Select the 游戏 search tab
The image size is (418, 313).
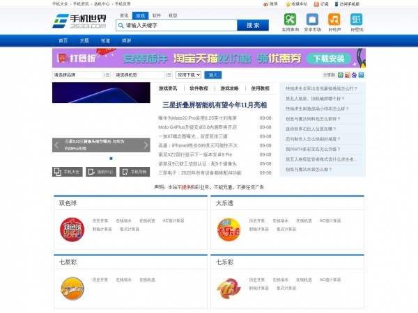click(140, 16)
